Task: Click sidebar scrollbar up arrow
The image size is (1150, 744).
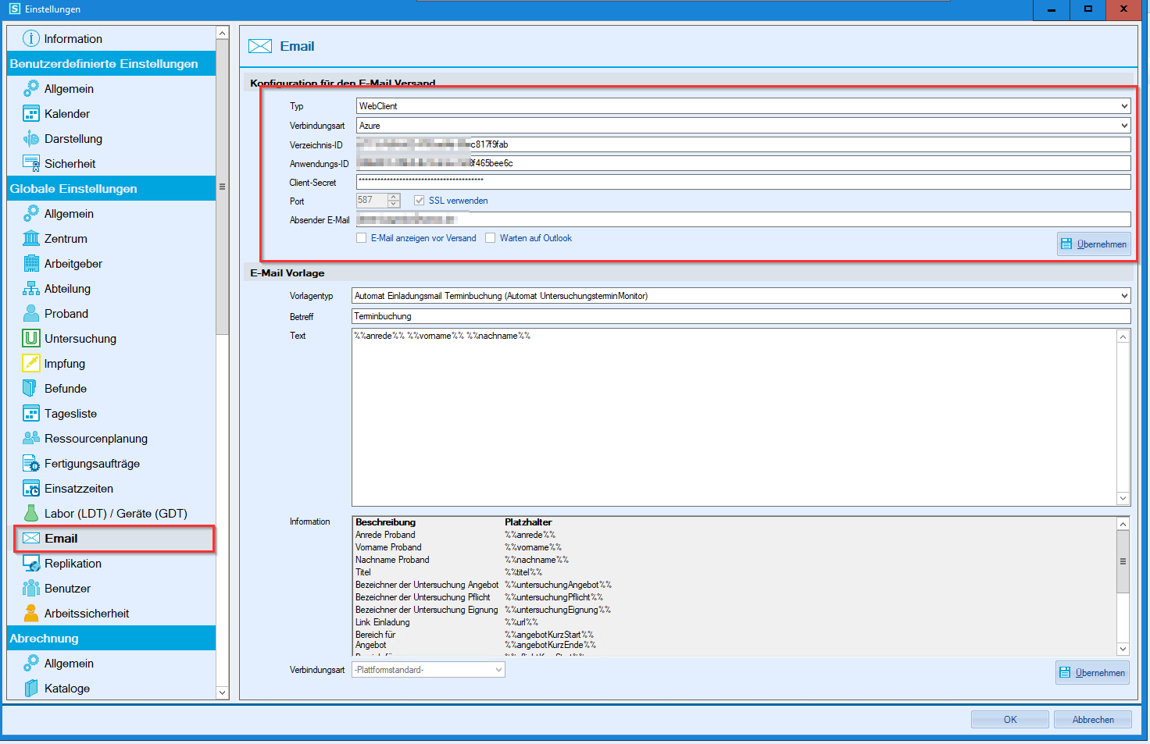Action: 223,33
